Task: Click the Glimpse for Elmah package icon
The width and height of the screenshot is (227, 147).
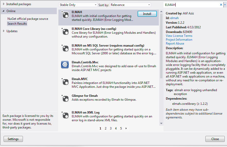Action: coord(65,98)
